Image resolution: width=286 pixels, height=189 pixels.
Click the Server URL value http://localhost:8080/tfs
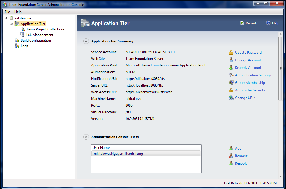point(144,85)
